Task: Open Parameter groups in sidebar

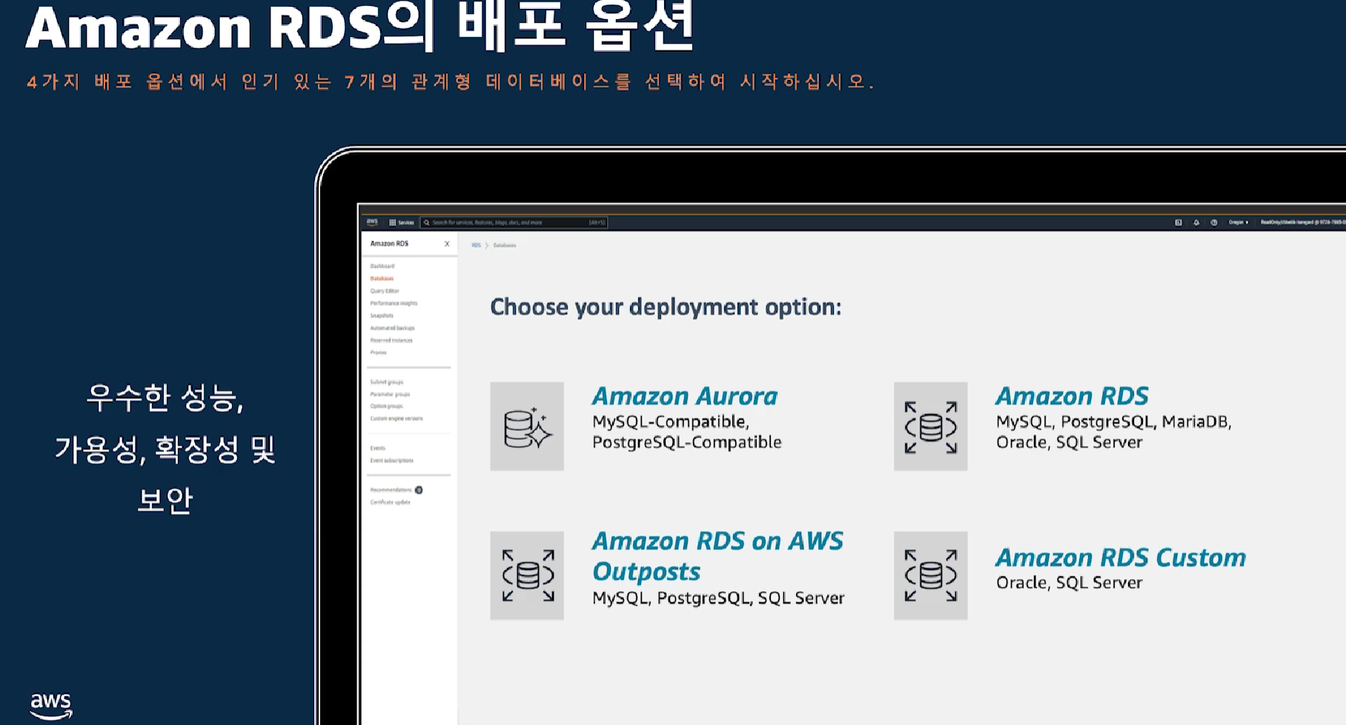Action: 390,394
